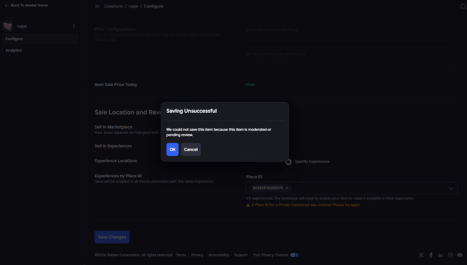Viewport: 467px width, 265px height.
Task: Click the warning icon beside Private Experience message
Action: [248, 205]
